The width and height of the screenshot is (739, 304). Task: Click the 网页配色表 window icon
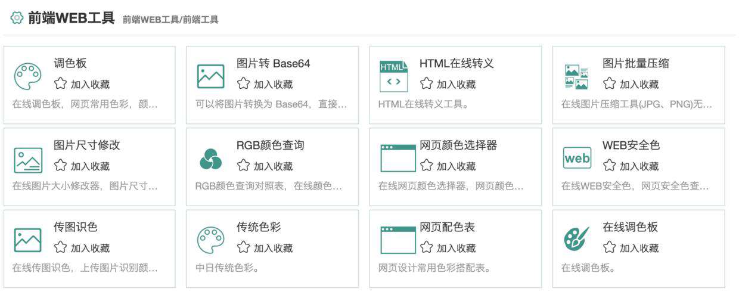(398, 240)
